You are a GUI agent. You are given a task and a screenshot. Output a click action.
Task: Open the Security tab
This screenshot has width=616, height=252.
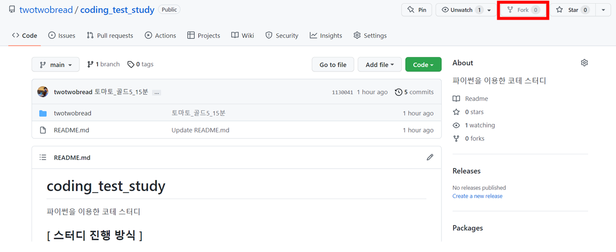click(282, 35)
